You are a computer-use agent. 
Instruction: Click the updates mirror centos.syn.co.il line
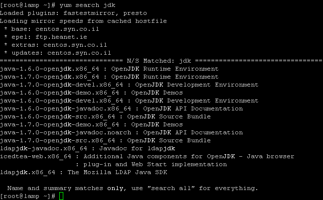57,53
